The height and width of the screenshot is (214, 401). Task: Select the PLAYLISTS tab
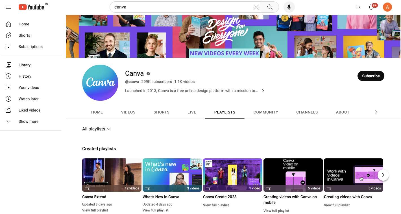[x=225, y=112]
